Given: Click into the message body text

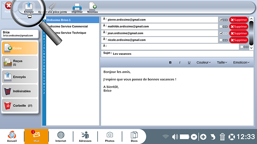Looking at the screenshot, I should [177, 97].
